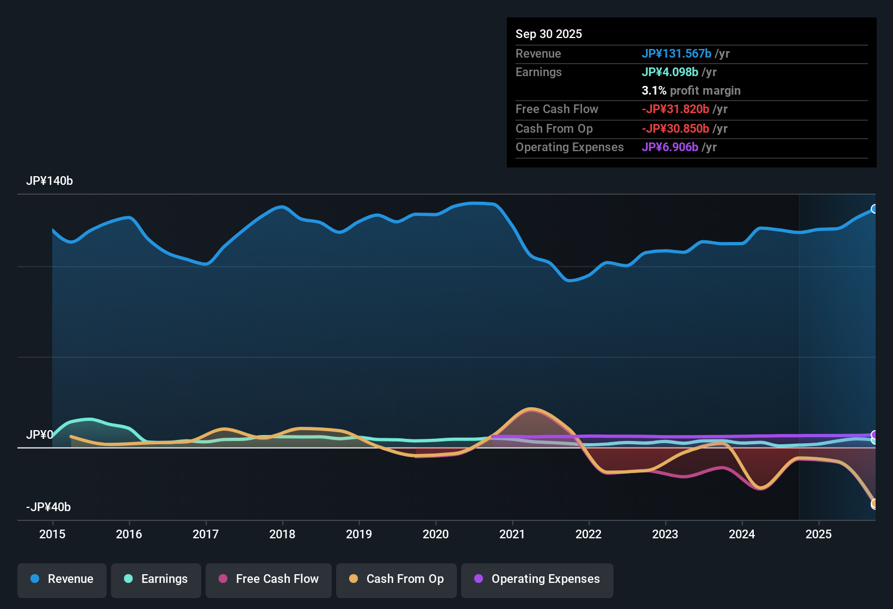Image resolution: width=893 pixels, height=609 pixels.
Task: Click the 3.1% profit margin text
Action: 691,91
